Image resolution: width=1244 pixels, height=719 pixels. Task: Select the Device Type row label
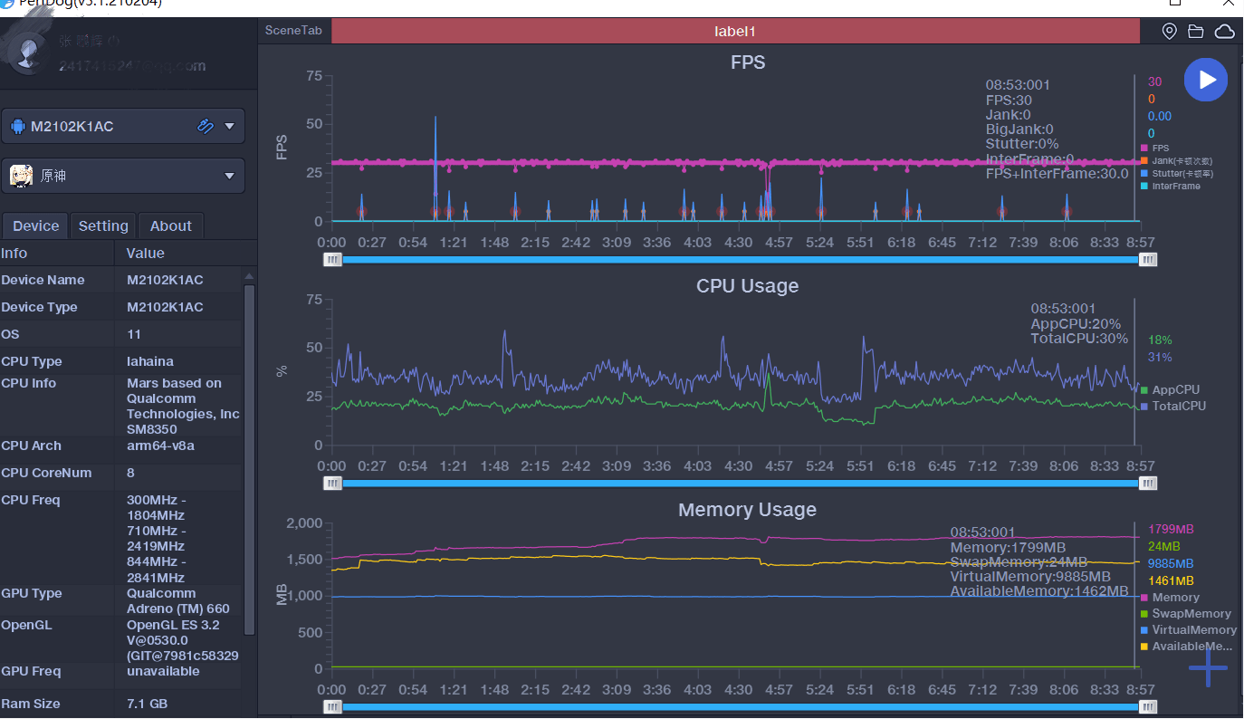[x=39, y=307]
